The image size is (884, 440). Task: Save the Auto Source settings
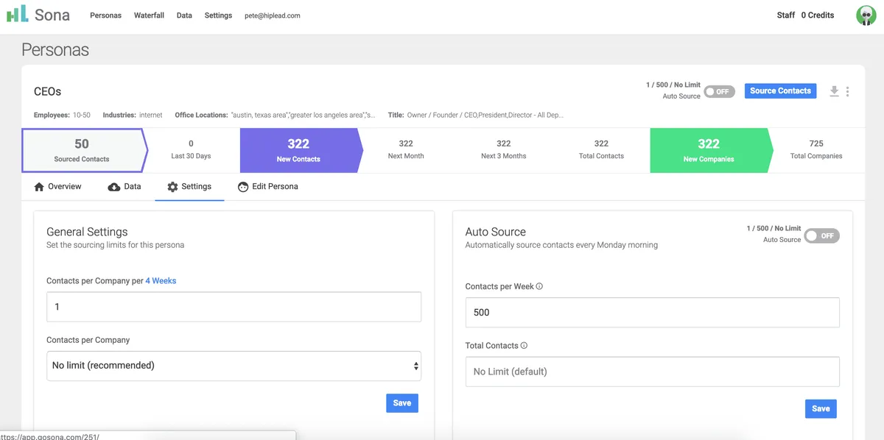click(x=820, y=408)
